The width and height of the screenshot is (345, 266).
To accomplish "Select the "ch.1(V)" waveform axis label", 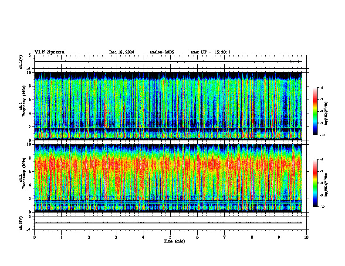I will pos(20,62).
